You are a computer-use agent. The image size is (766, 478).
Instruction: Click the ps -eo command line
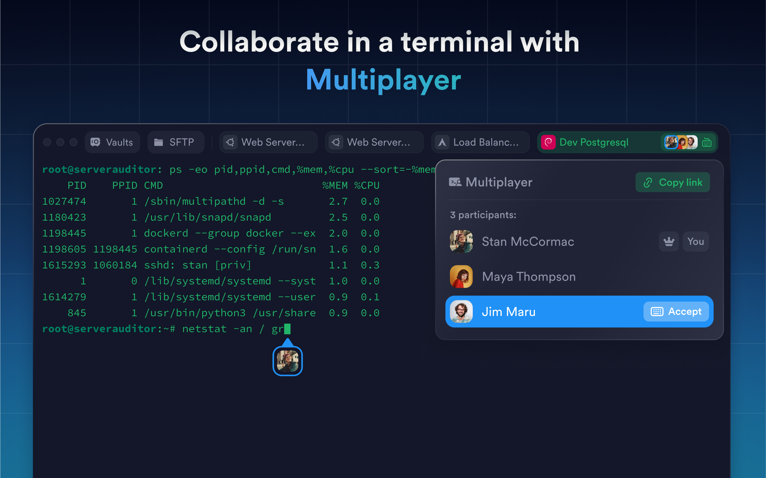coord(239,170)
